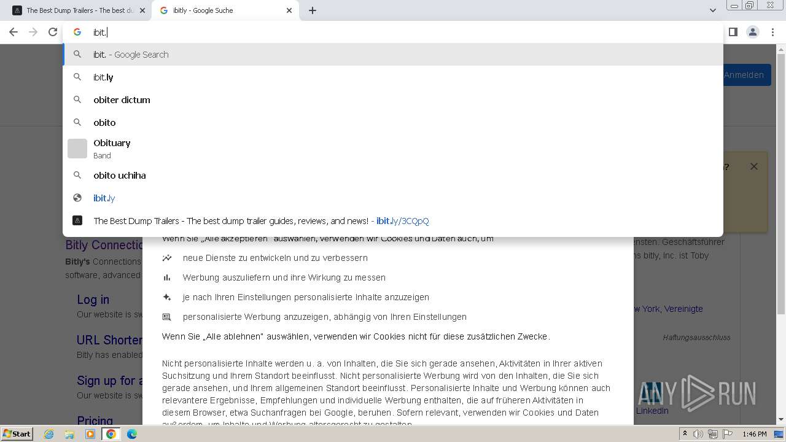Open the Log in sitelink
The image size is (786, 442).
coord(93,300)
